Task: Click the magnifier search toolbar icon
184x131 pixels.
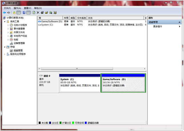Action: [51, 13]
